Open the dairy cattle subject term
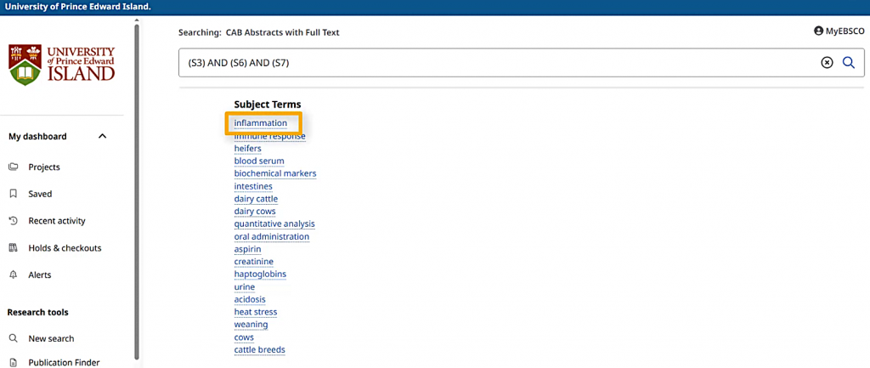 [256, 199]
